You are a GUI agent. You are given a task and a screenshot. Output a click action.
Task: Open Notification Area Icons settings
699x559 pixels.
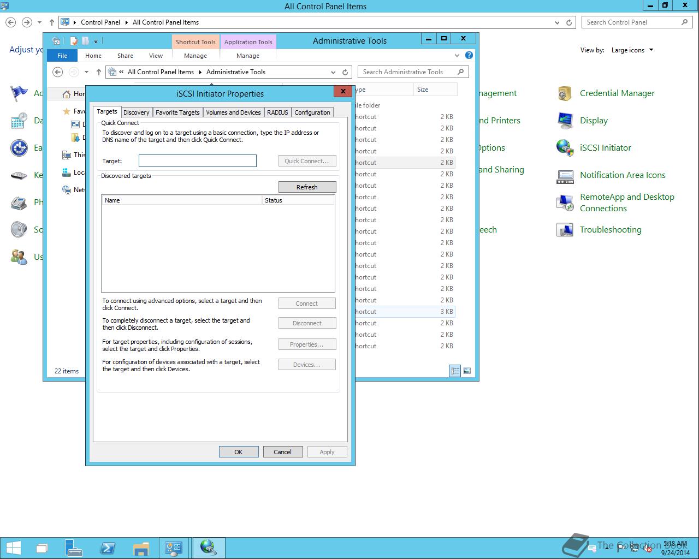tap(623, 175)
